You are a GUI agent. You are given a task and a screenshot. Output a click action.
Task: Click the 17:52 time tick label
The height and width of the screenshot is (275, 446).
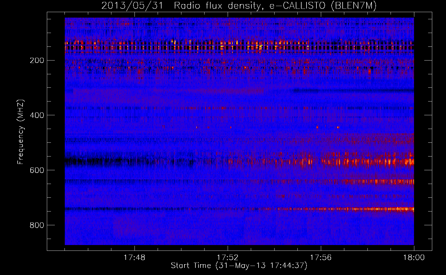point(228,258)
